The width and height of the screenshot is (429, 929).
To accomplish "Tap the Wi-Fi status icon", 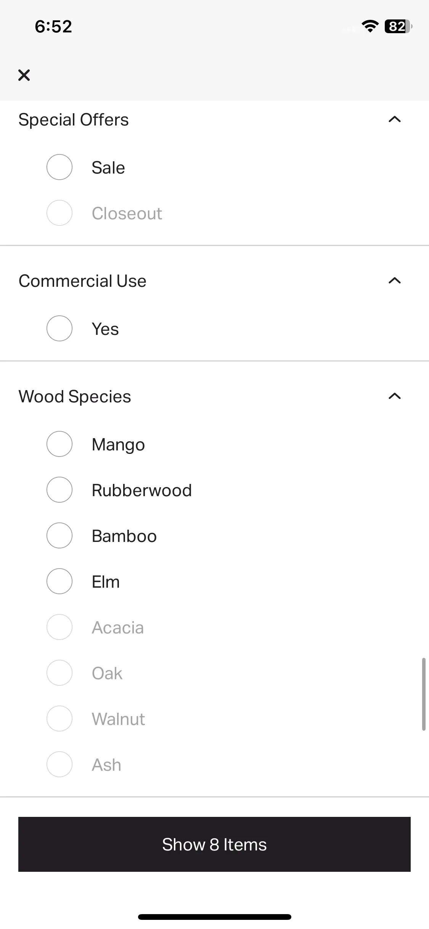I will 370,26.
